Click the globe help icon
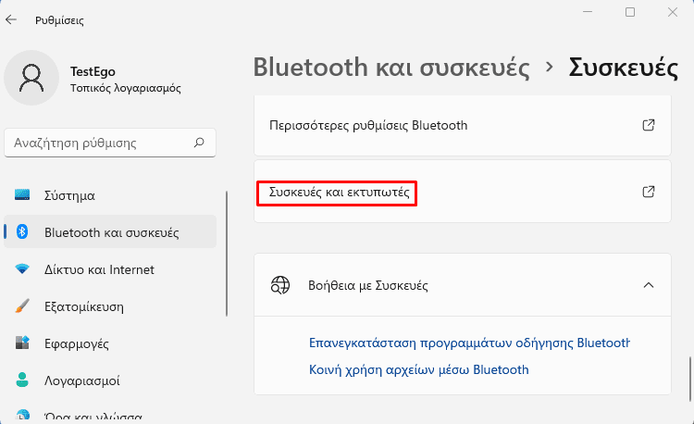This screenshot has height=424, width=694. click(280, 285)
